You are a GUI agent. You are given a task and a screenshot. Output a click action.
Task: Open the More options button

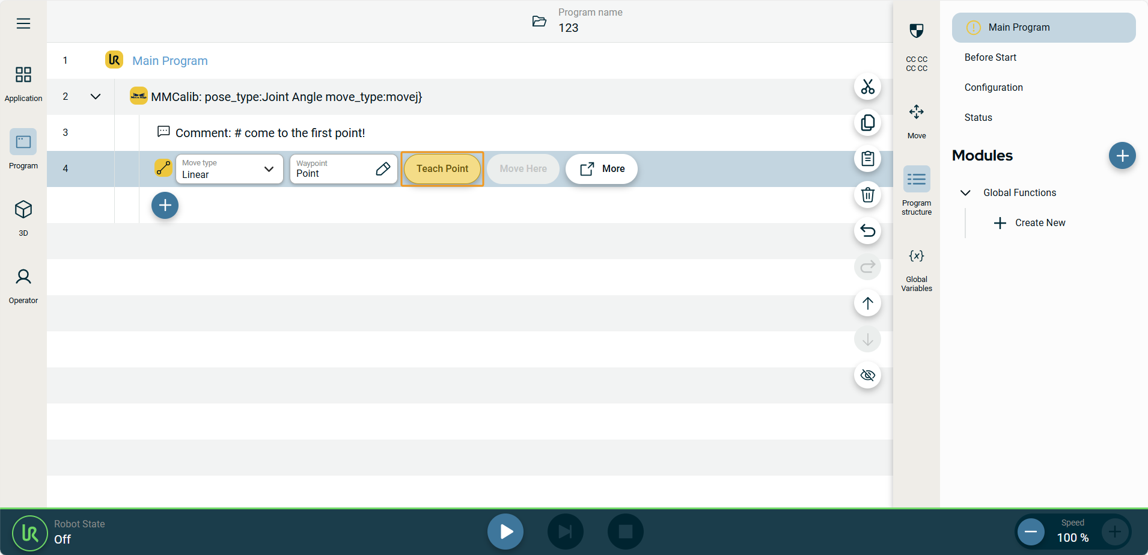[x=602, y=169]
